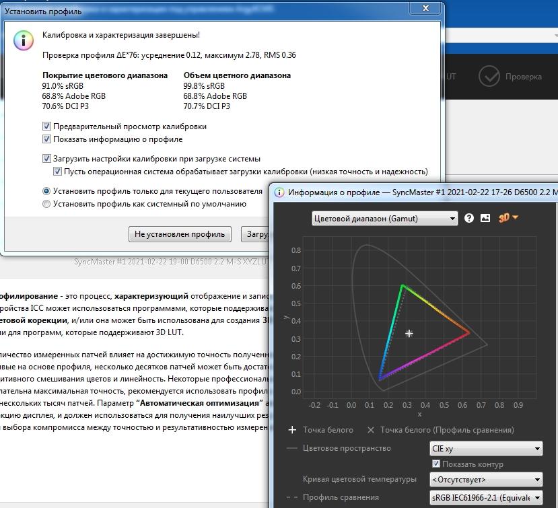The height and width of the screenshot is (508, 558).
Task: Click the profile info window title icon
Action: point(279,192)
